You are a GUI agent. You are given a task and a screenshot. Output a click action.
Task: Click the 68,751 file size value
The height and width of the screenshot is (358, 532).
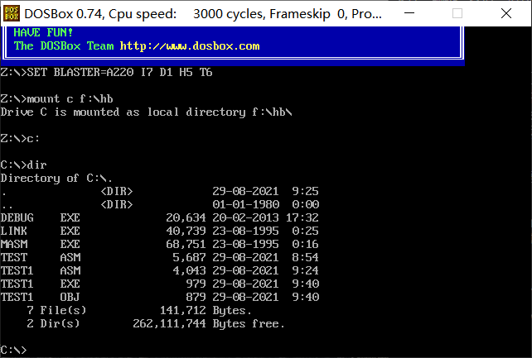click(x=186, y=244)
